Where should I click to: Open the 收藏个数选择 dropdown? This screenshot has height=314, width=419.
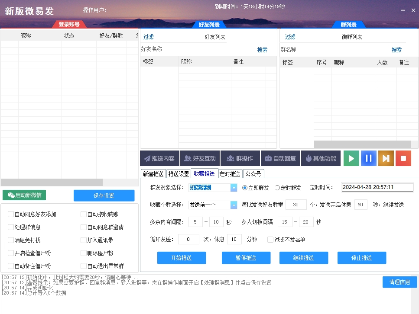point(234,204)
